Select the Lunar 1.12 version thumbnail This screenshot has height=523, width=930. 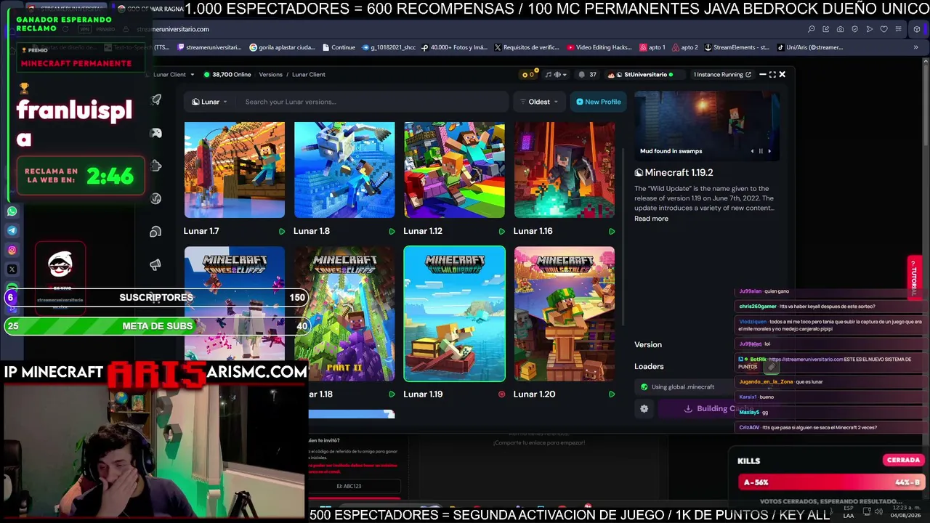pos(454,170)
